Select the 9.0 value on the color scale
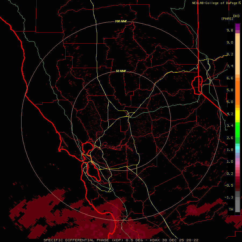 [230, 42]
